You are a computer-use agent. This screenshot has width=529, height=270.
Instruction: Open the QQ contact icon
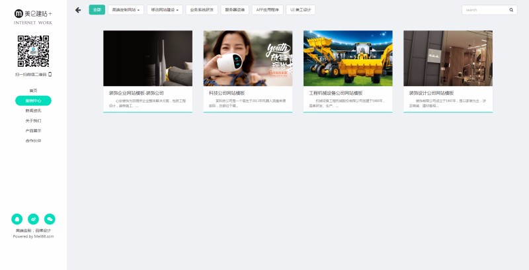click(x=17, y=219)
